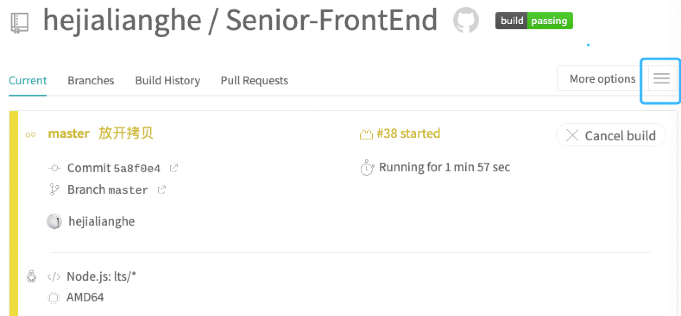681x316 pixels.
Task: Open the commit external link icon
Action: [174, 168]
